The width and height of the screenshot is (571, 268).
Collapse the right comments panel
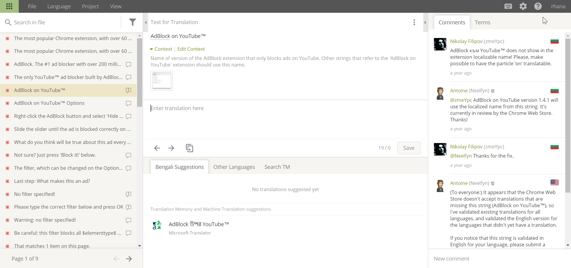(x=425, y=22)
